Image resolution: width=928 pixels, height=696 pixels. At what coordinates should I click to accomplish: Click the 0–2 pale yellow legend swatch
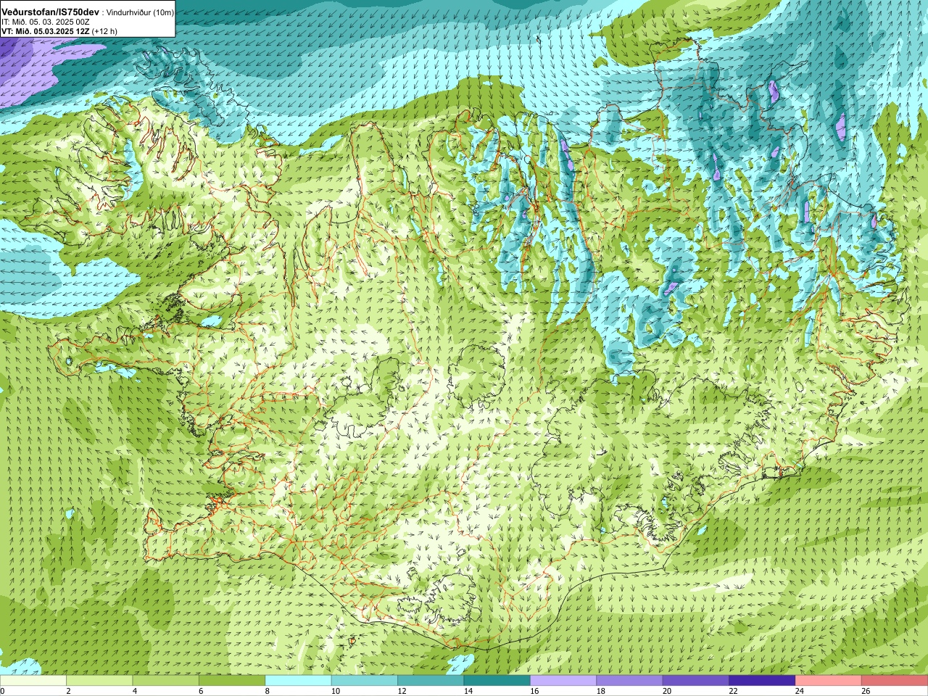(x=33, y=681)
